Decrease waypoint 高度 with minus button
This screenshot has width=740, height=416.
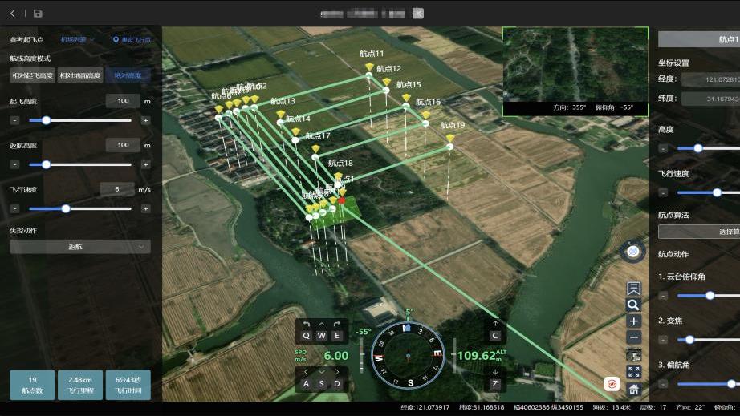(663, 148)
